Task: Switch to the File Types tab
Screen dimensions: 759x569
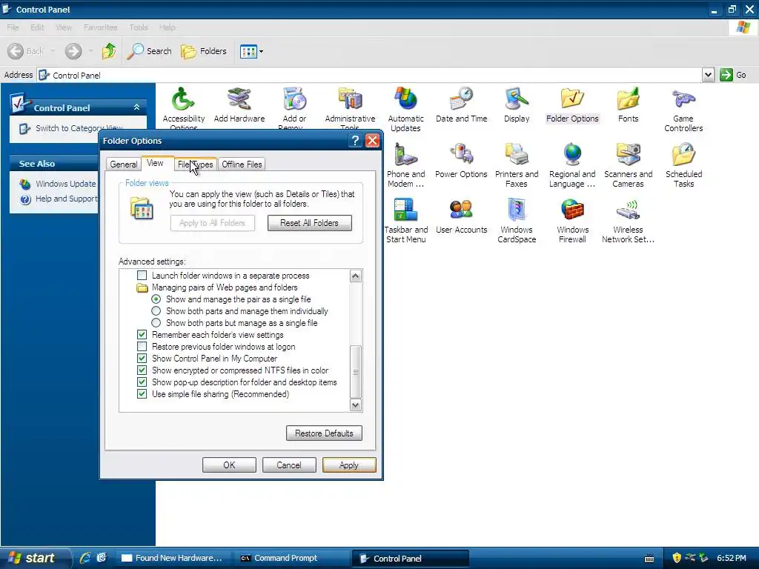Action: [195, 164]
